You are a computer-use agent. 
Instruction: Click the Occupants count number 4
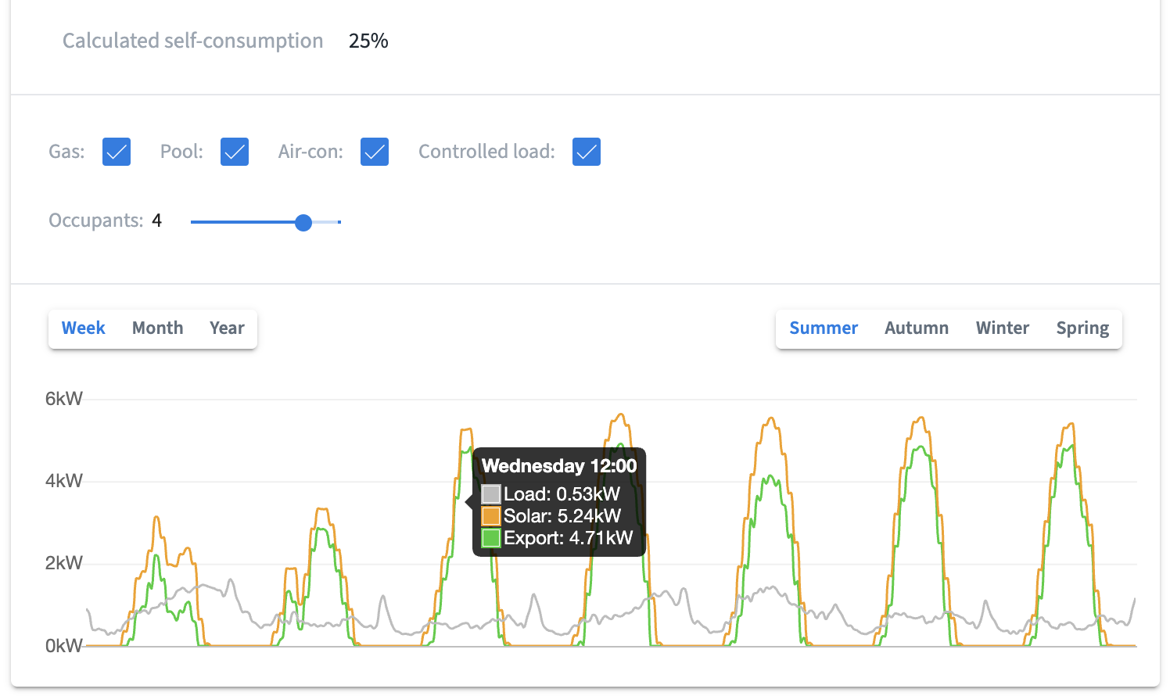[157, 221]
